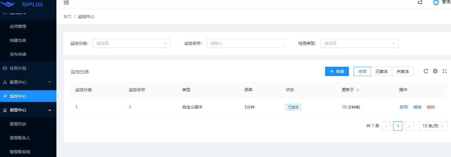Open the 10 条/页 page size dropdown

pos(433,126)
